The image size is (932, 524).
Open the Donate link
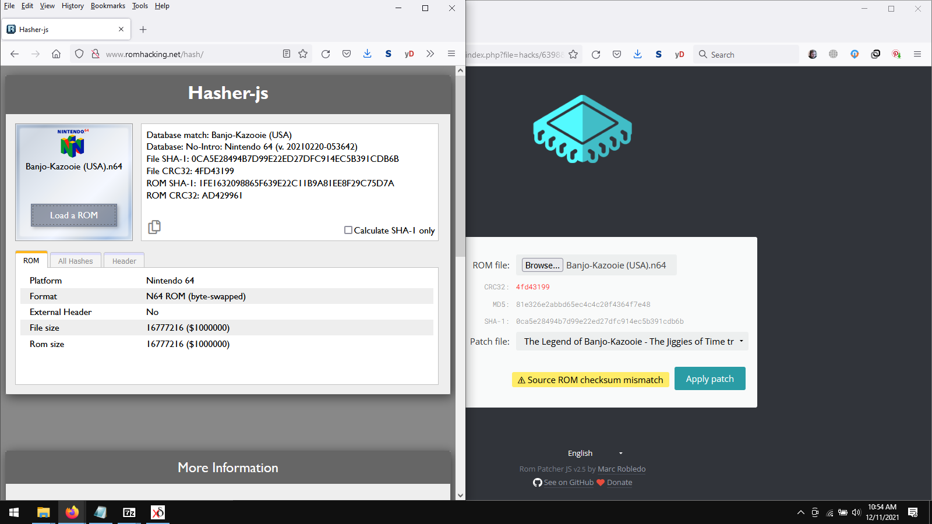point(619,482)
